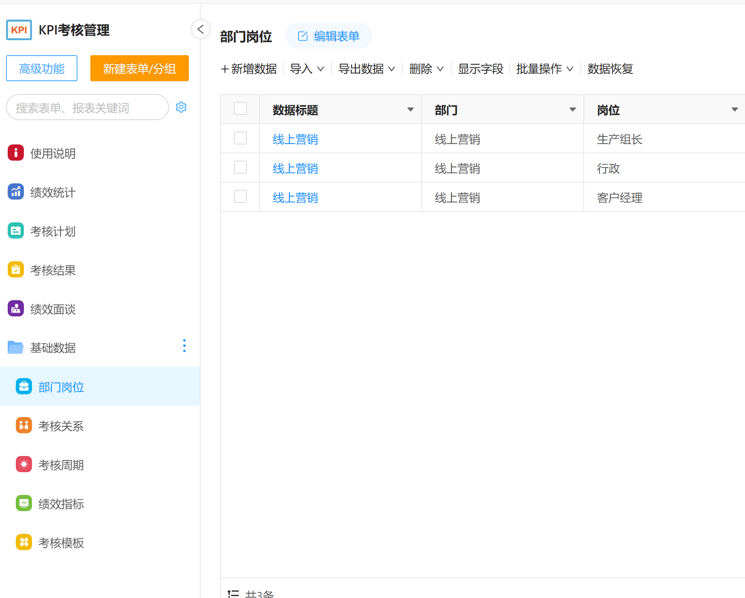This screenshot has width=745, height=598.
Task: Focus the 搜索表单、报表关键词 search field
Action: tap(87, 108)
